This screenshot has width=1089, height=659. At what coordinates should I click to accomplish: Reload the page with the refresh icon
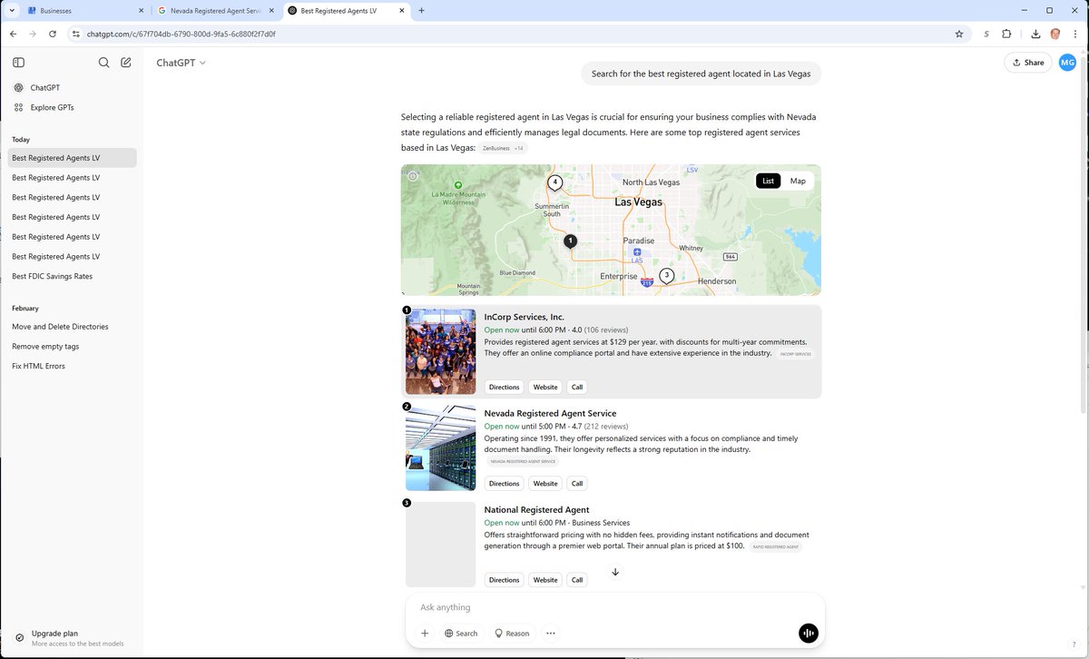tap(53, 34)
